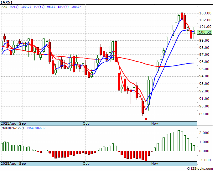Click the MA(3) value 100.26
Viewport: 213px width, 171px height.
pos(26,7)
